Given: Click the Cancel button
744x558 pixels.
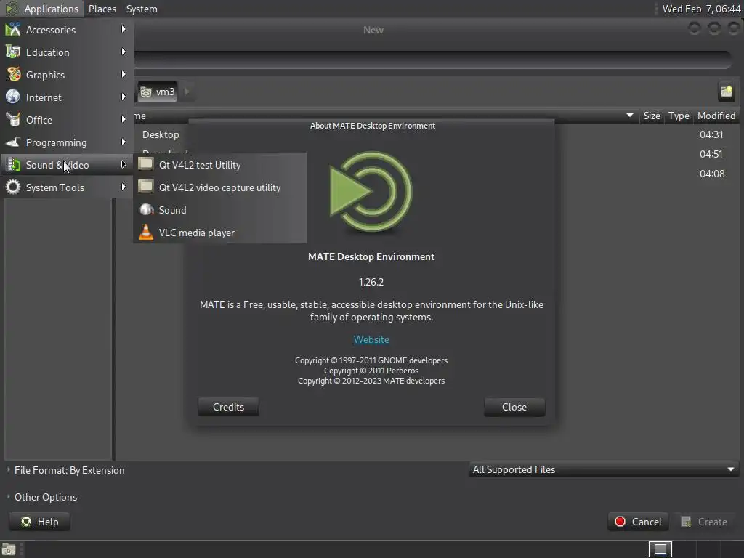Looking at the screenshot, I should point(638,522).
